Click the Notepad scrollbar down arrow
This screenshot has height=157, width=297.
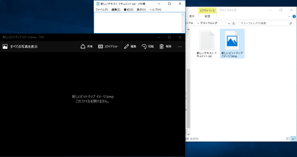tap(183, 31)
